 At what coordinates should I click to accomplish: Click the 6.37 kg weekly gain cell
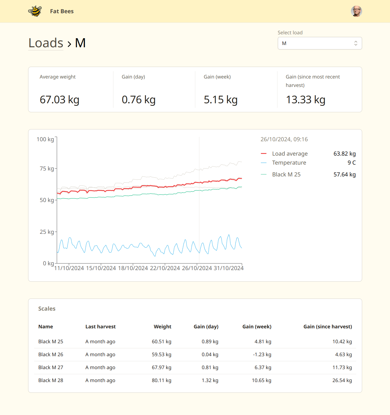tap(263, 367)
